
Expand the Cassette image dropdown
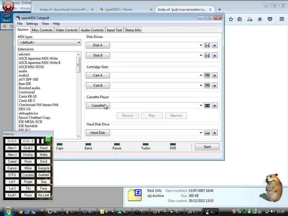(x=201, y=105)
